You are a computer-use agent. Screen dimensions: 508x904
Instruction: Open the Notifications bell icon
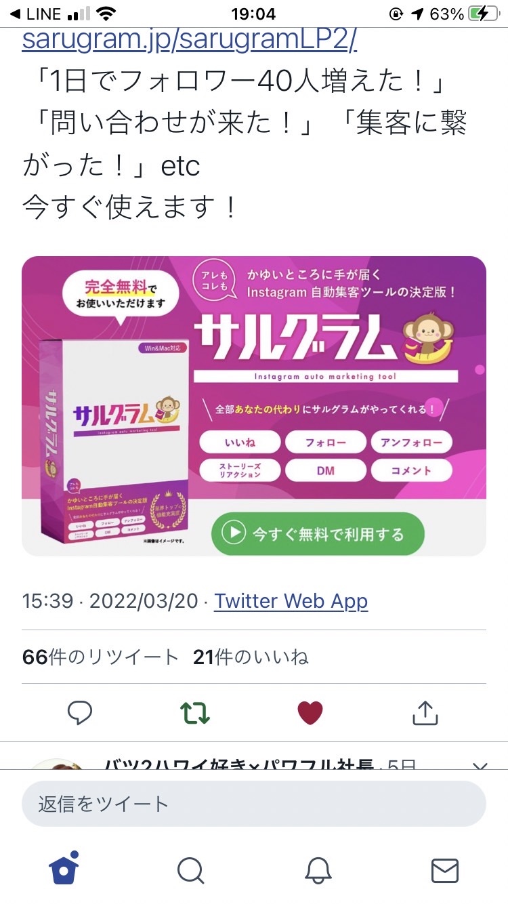(318, 871)
